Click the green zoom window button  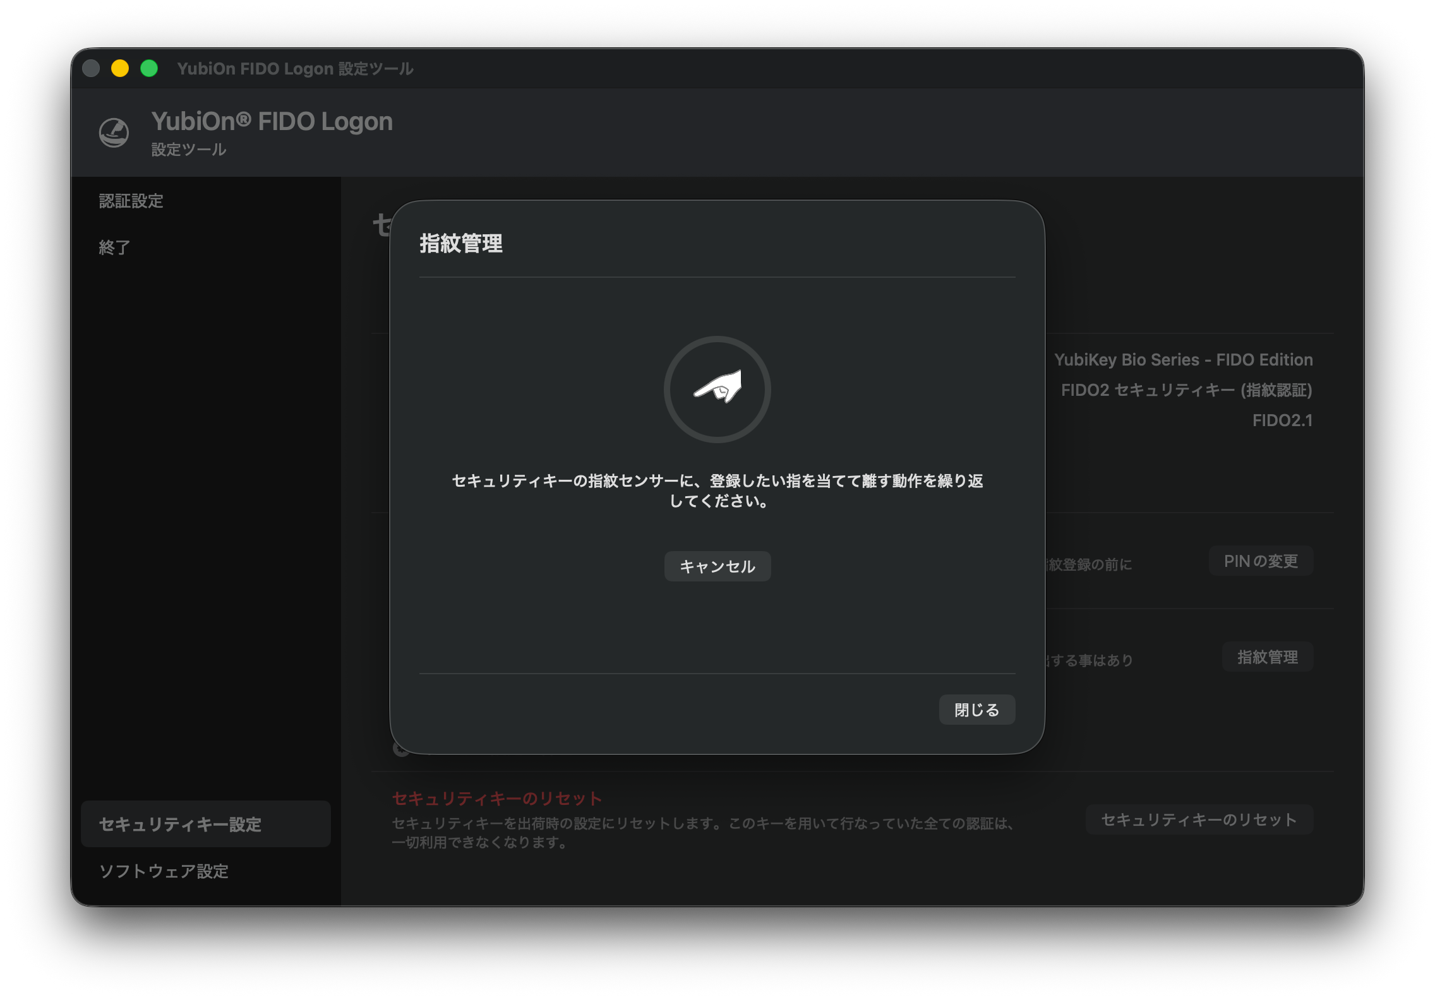[149, 68]
